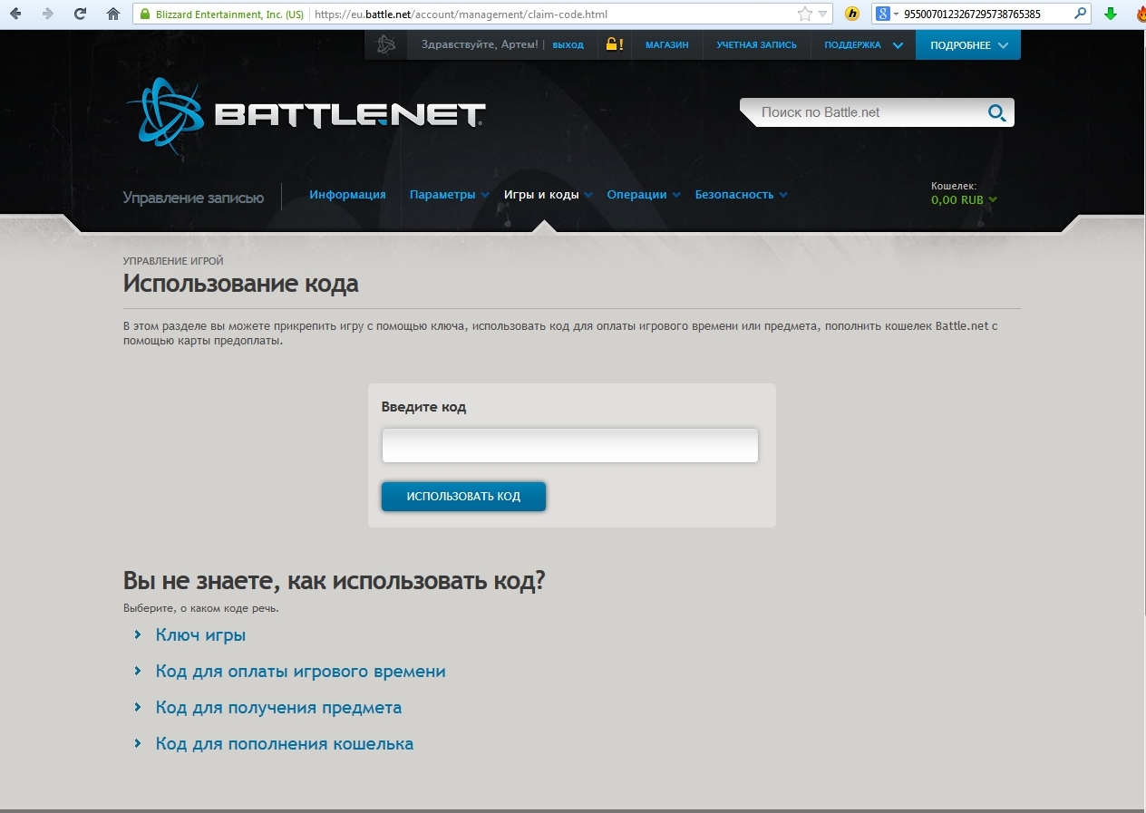Go to the browser Home page icon
Screen dimensions: 1146x813
(113, 14)
